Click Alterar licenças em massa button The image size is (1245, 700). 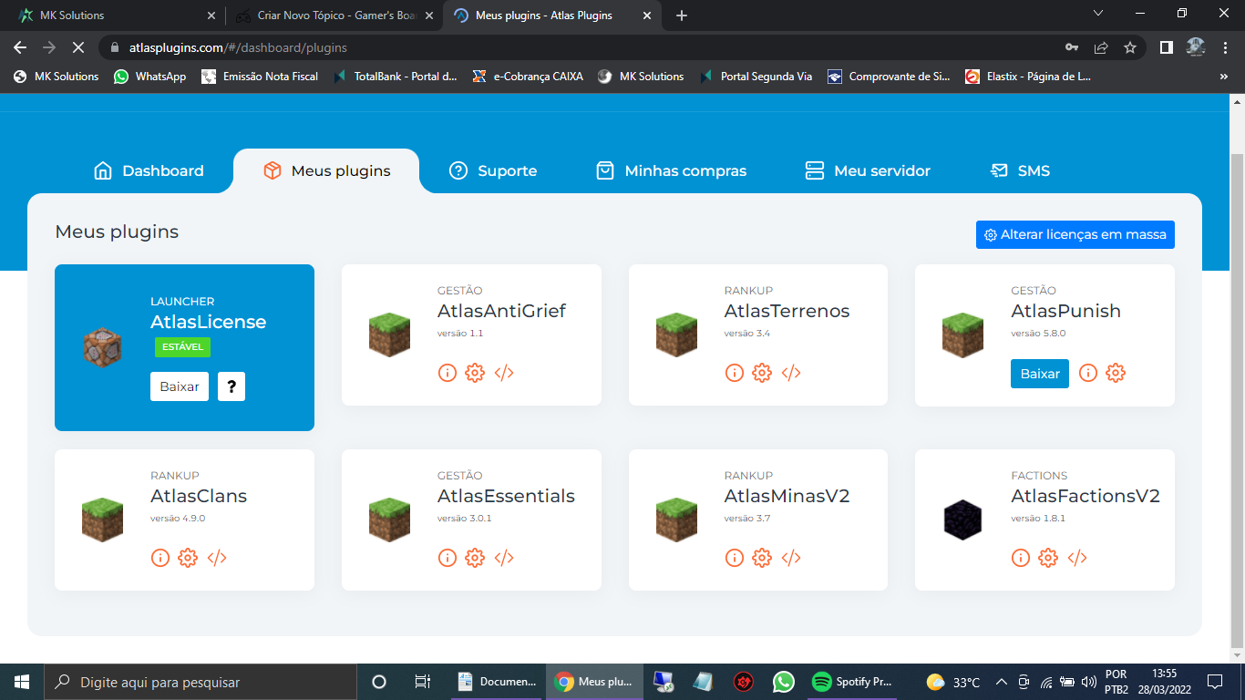pyautogui.click(x=1075, y=234)
